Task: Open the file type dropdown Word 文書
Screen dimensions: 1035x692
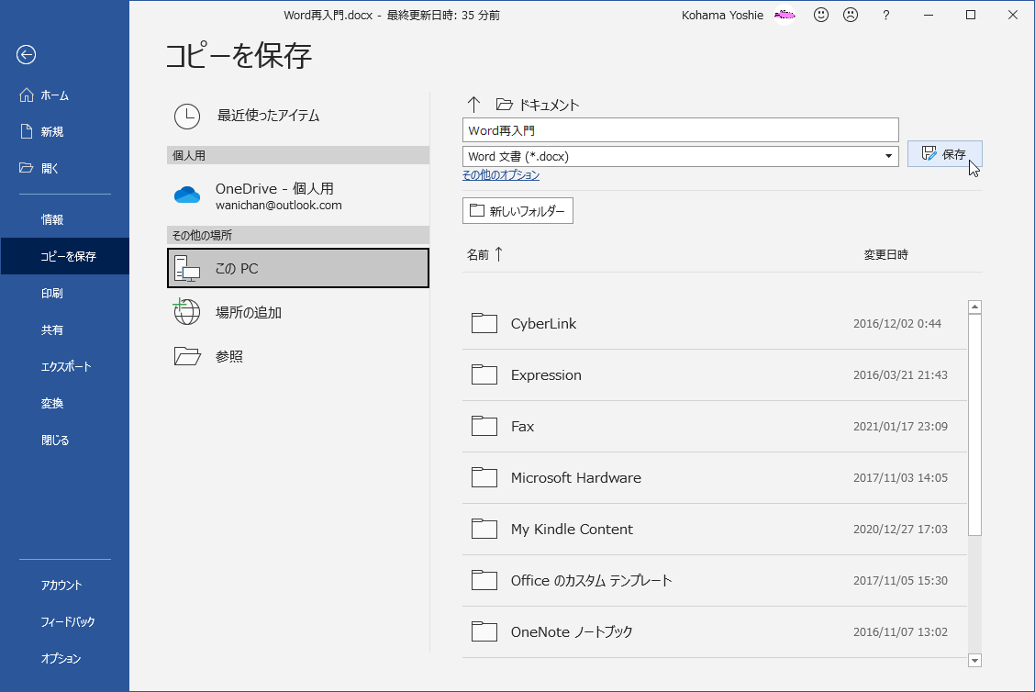Action: (x=681, y=157)
